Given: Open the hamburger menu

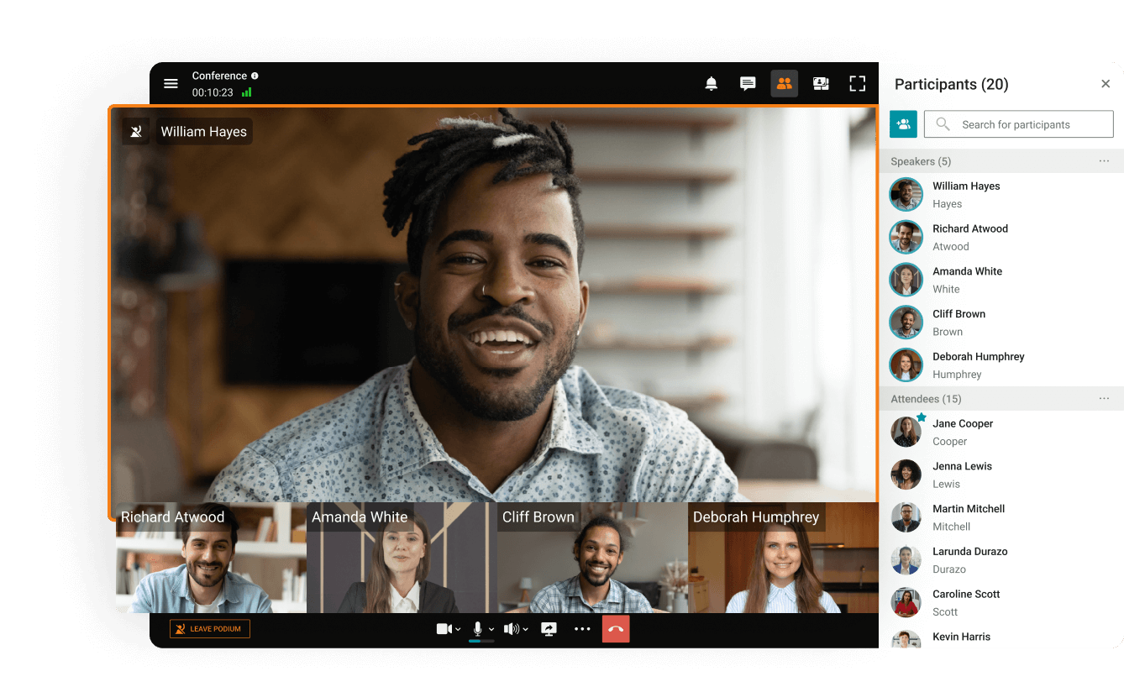Looking at the screenshot, I should (171, 84).
